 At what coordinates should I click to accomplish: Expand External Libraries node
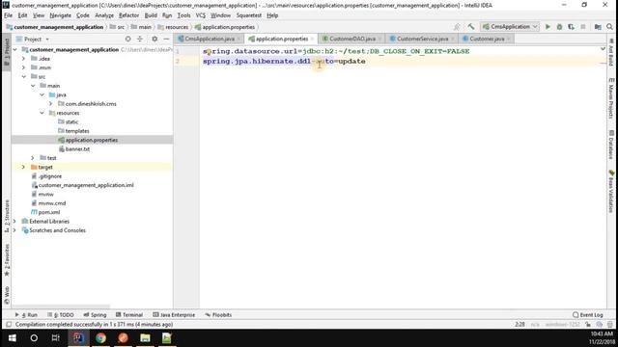(14, 222)
